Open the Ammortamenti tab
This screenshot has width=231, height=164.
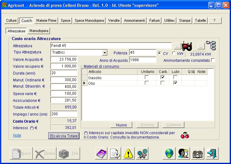[x=134, y=20]
